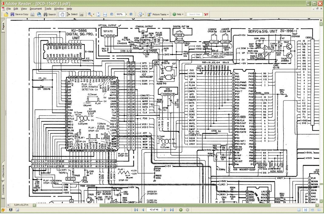Open a file with the Open folder icon
324x214 pixels.
coord(6,15)
